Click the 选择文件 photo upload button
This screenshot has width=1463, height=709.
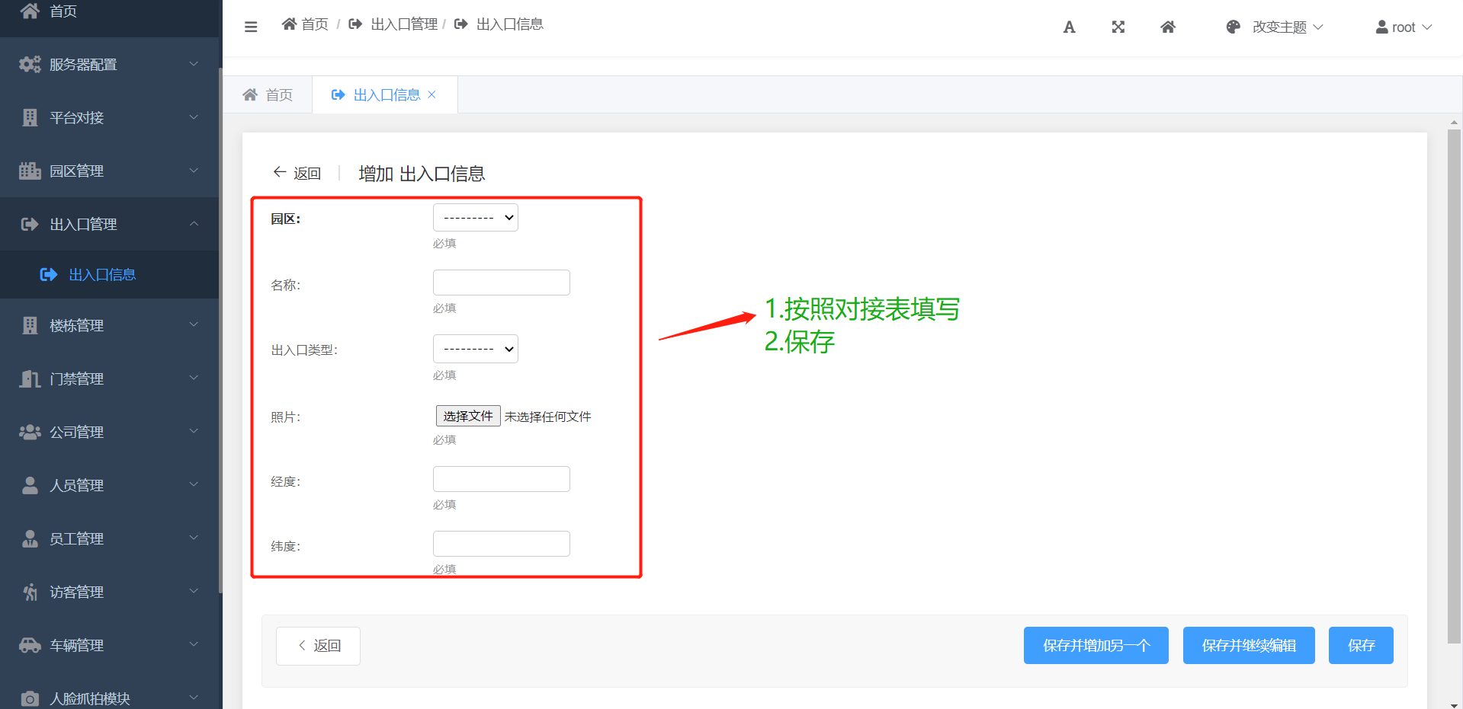coord(468,416)
